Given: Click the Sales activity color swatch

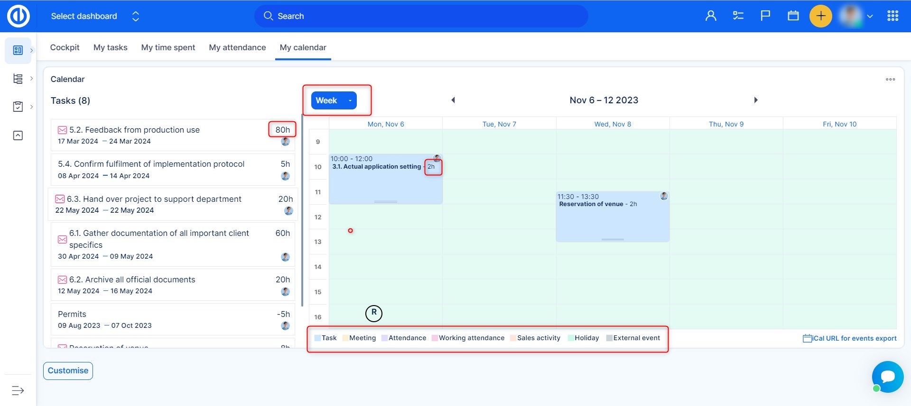Looking at the screenshot, I should pyautogui.click(x=513, y=338).
